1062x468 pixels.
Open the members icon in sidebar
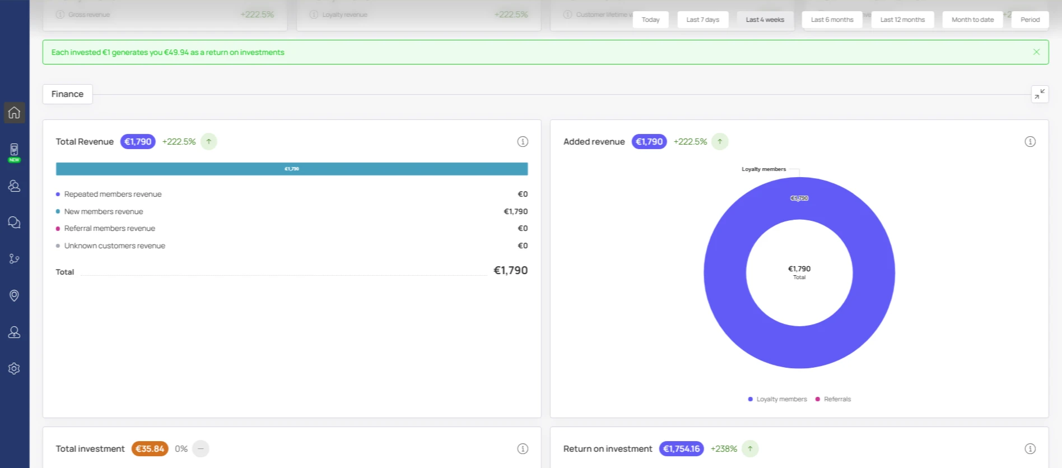pos(14,186)
